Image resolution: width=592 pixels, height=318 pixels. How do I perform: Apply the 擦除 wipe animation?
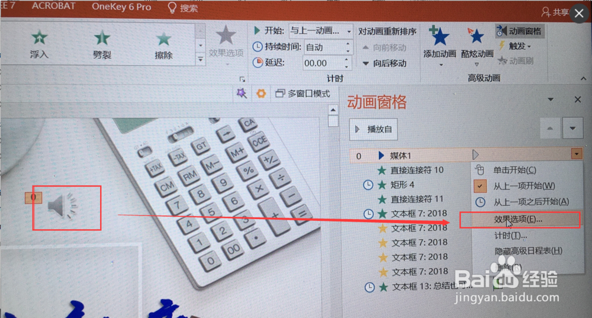coord(163,45)
